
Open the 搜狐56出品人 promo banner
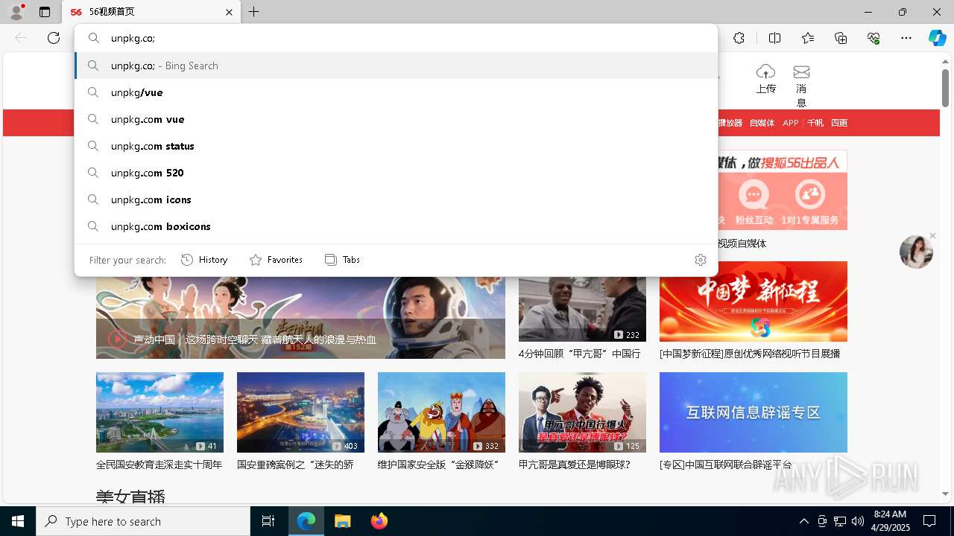click(x=782, y=190)
